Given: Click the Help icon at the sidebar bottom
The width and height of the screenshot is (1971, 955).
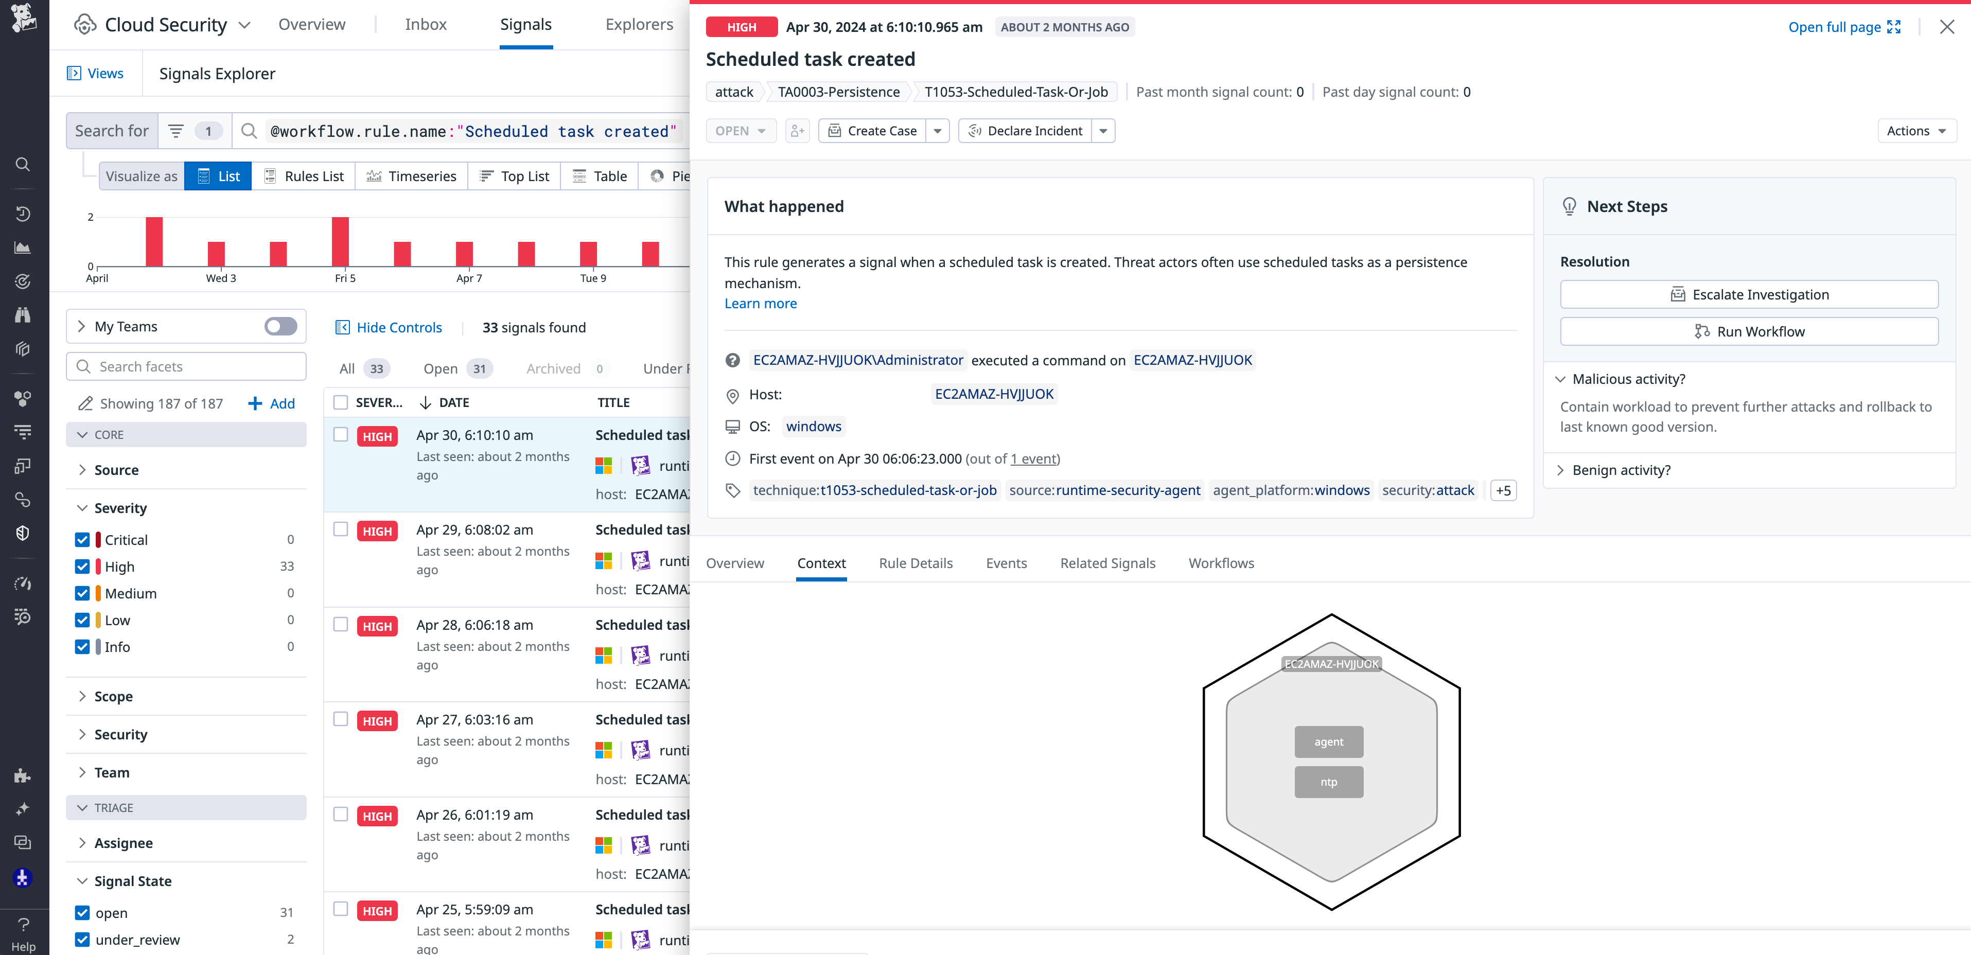Looking at the screenshot, I should click(x=24, y=924).
